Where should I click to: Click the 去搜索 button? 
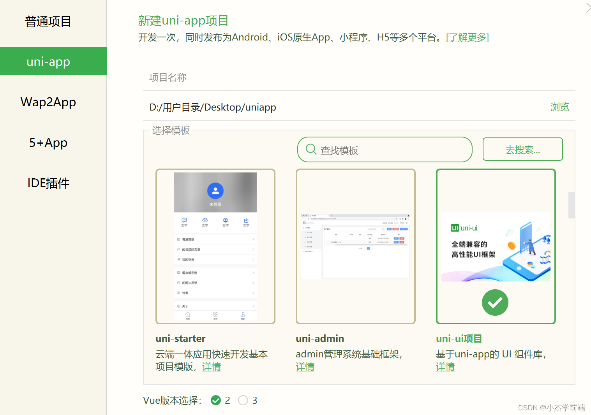pyautogui.click(x=522, y=149)
